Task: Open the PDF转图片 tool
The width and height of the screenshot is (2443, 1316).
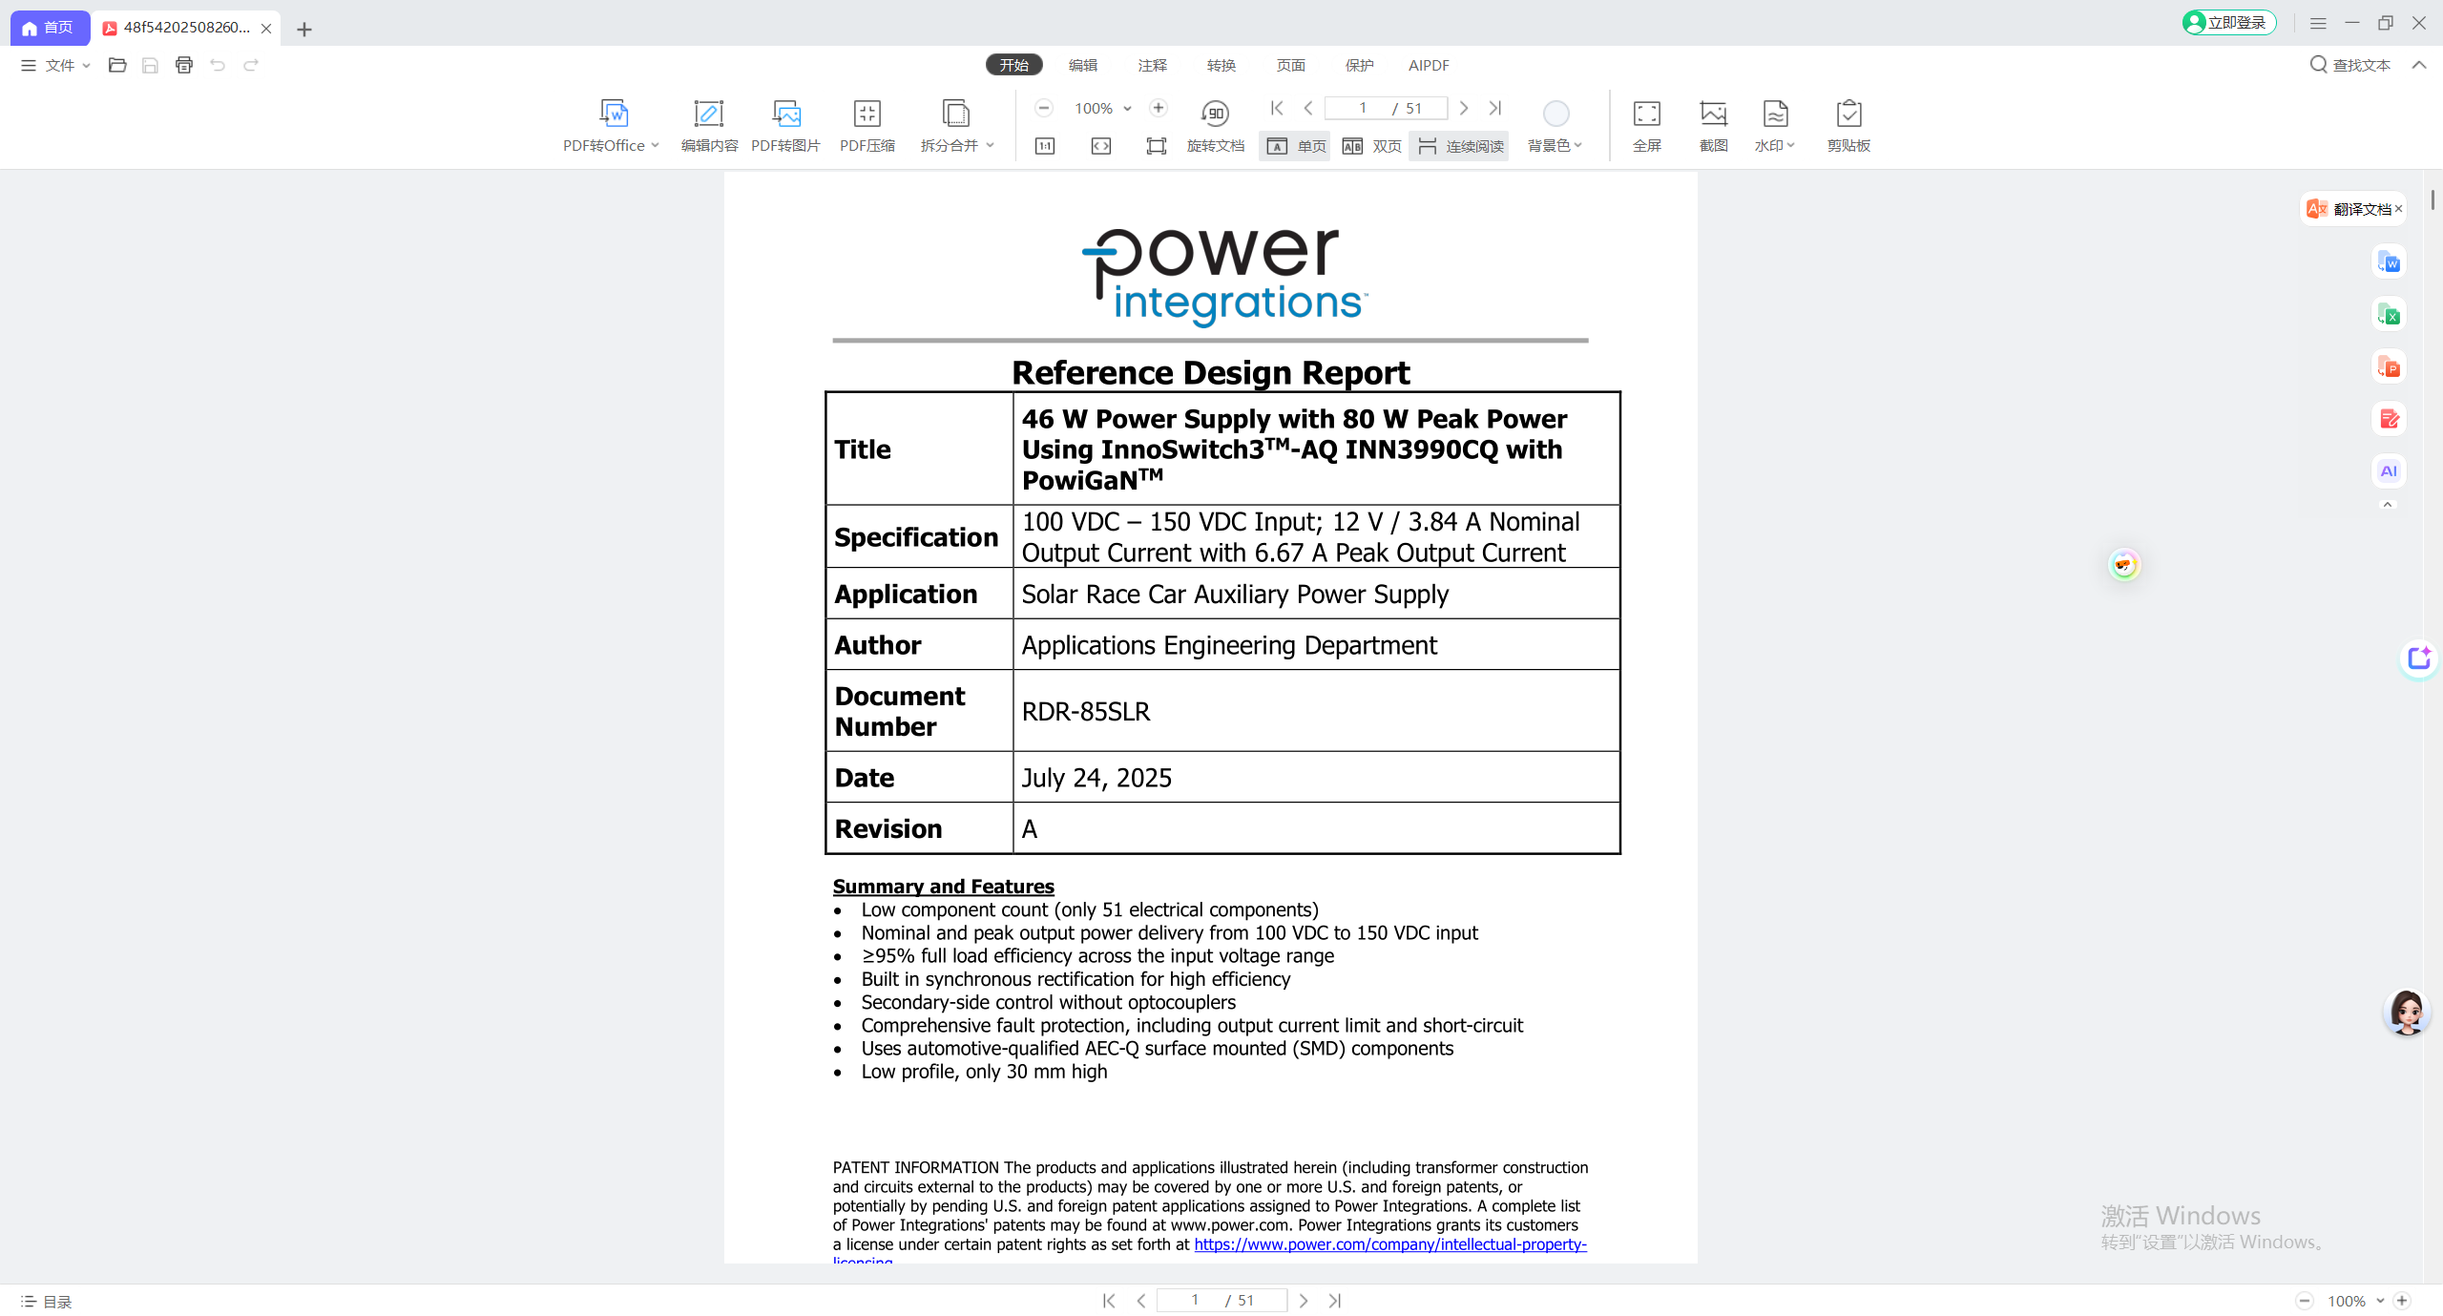Action: tap(785, 125)
